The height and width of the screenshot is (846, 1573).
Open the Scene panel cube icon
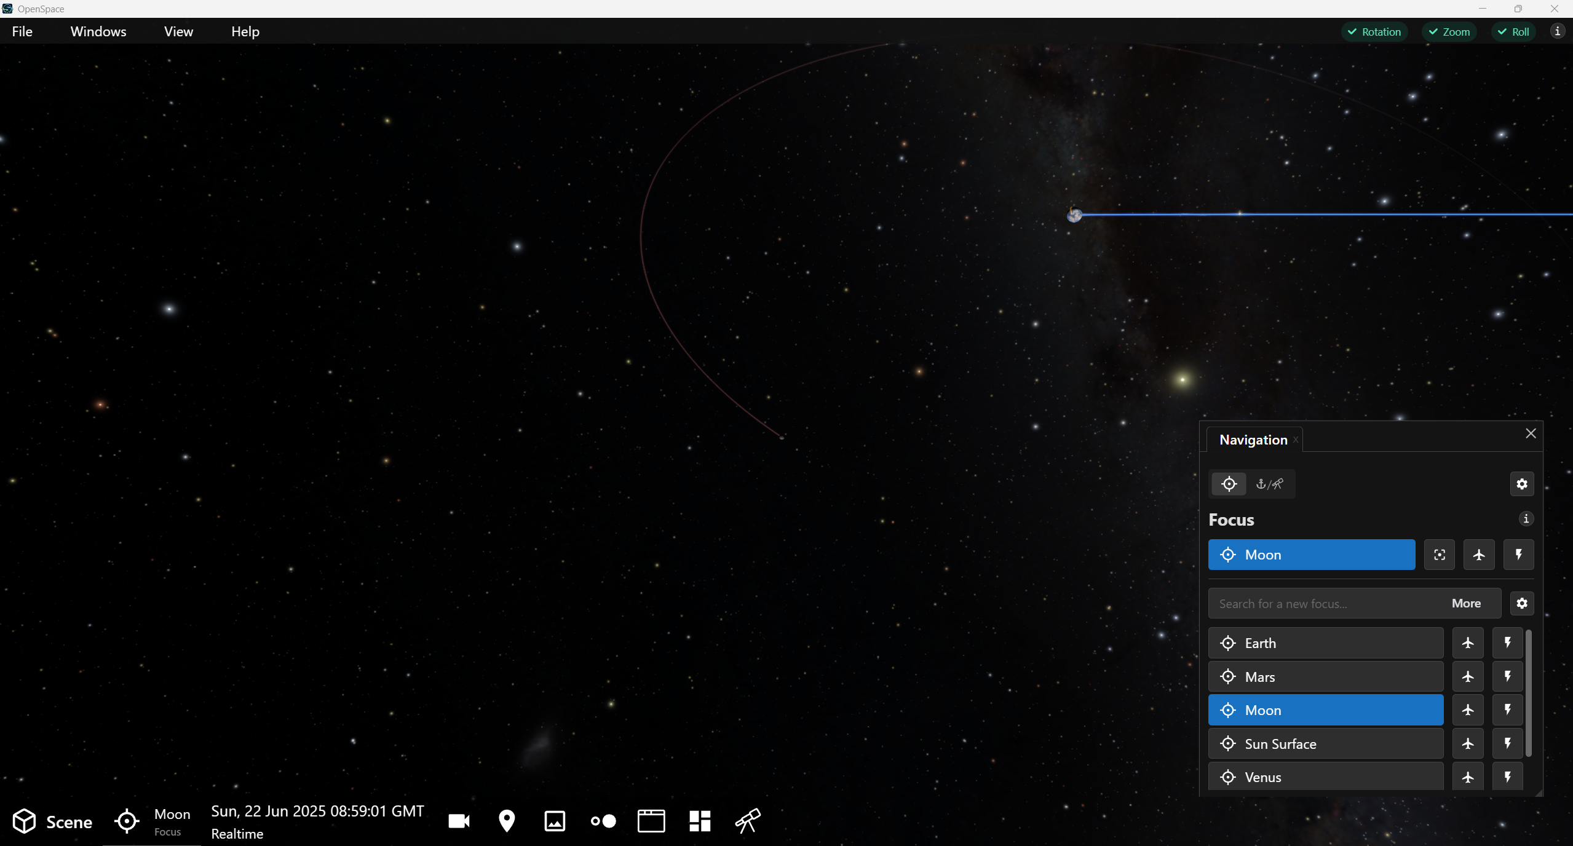[25, 821]
